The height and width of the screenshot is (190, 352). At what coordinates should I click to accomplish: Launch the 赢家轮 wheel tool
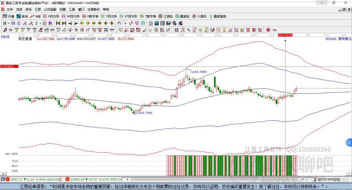coord(182,16)
